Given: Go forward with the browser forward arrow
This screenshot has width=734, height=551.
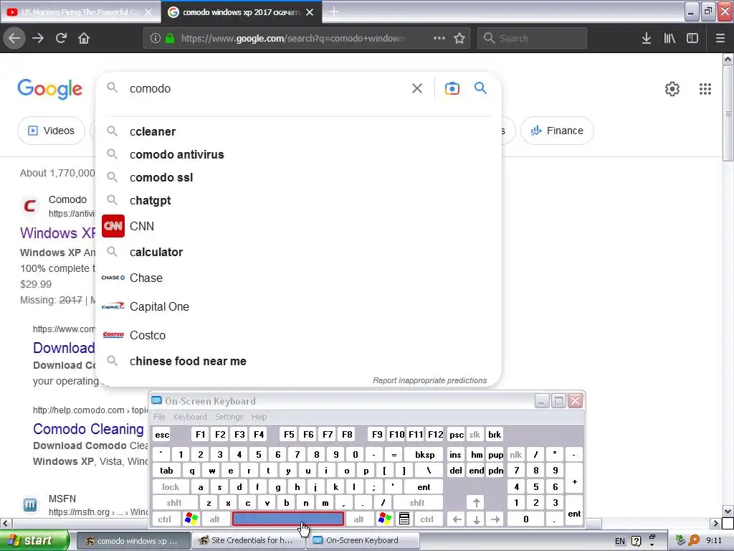Looking at the screenshot, I should (x=38, y=38).
